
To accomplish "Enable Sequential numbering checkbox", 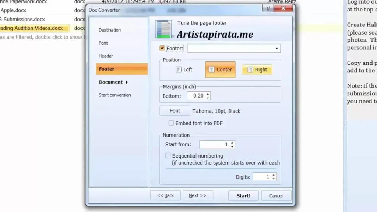I will tap(168, 156).
